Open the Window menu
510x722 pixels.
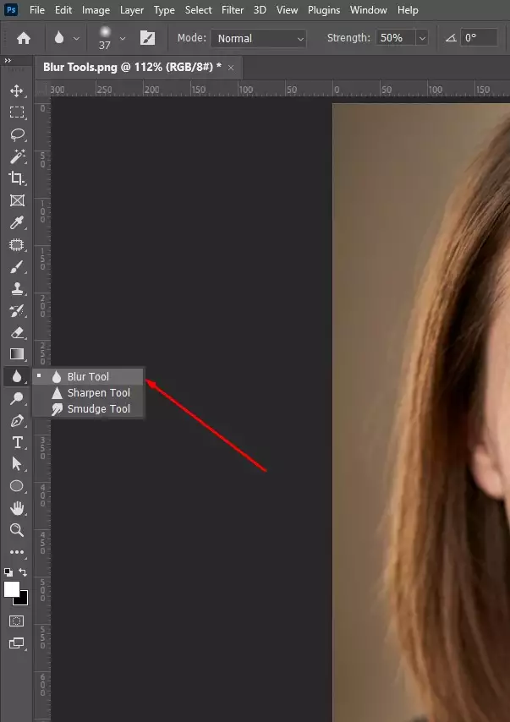click(369, 9)
